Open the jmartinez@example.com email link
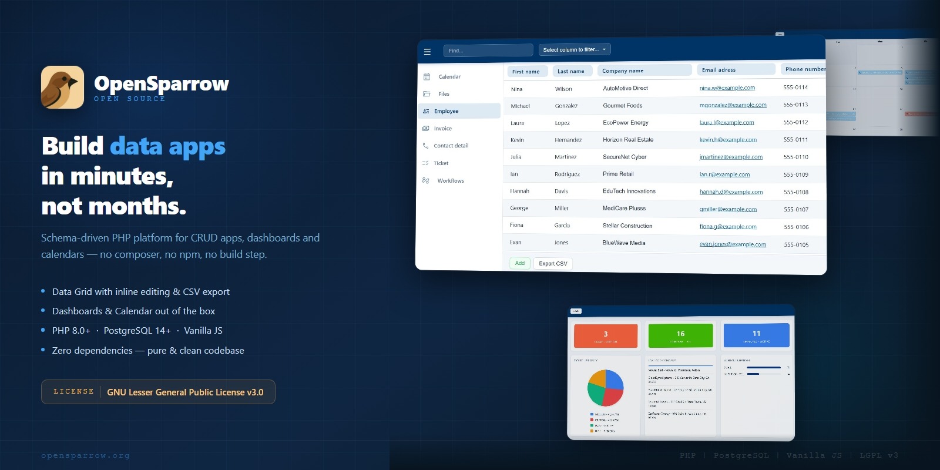940x470 pixels. [731, 157]
